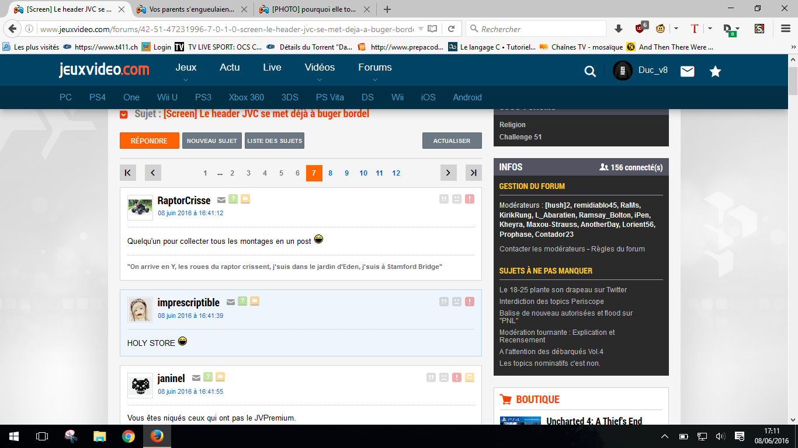Toggle reader view icon in URL bar
798x448 pixels.
(x=432, y=29)
